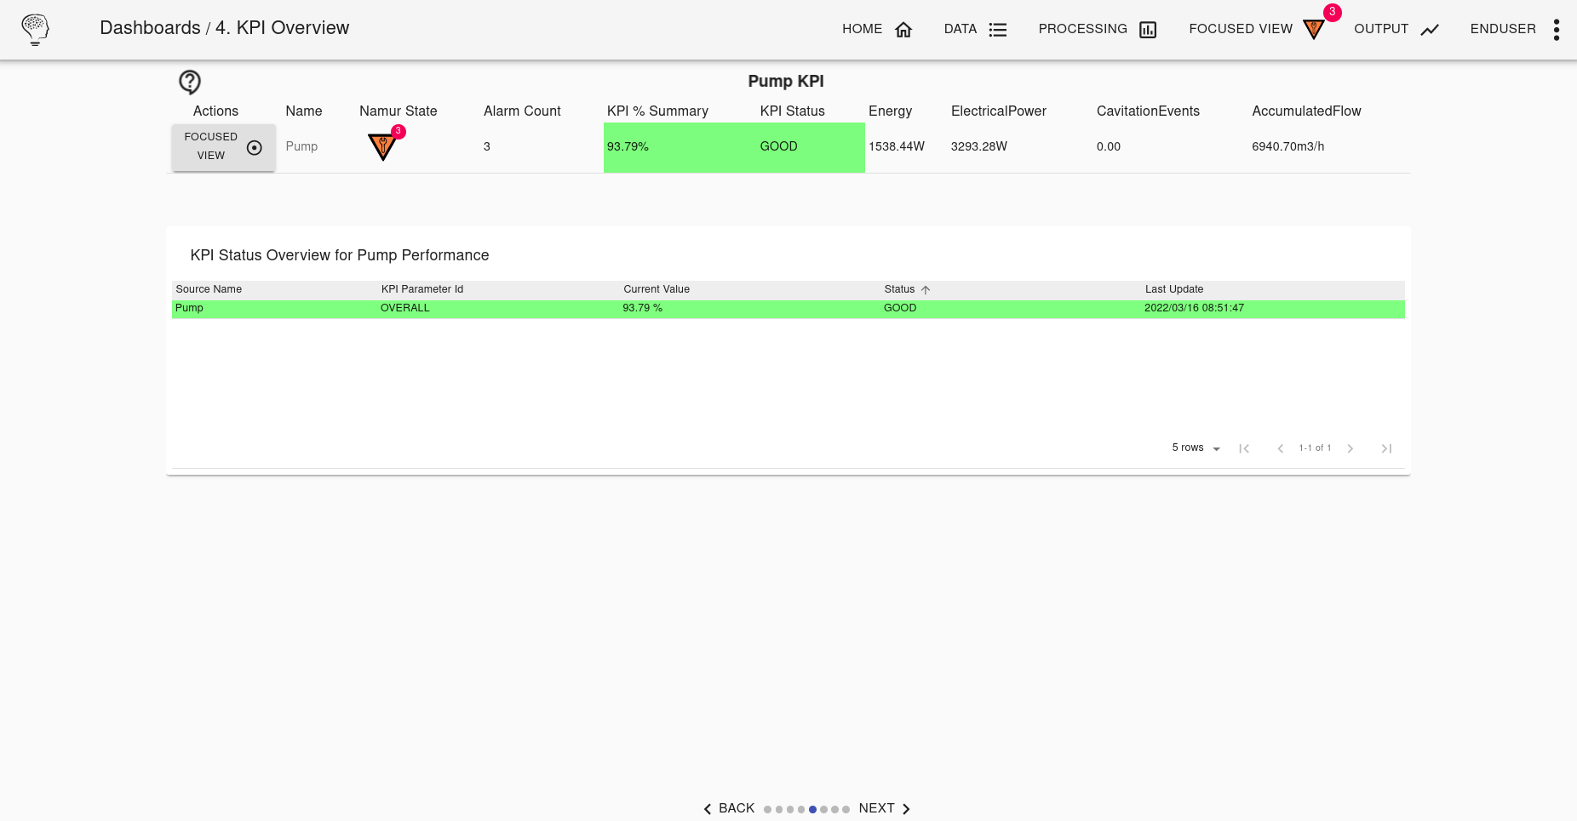Go to previous table page

click(x=1280, y=448)
